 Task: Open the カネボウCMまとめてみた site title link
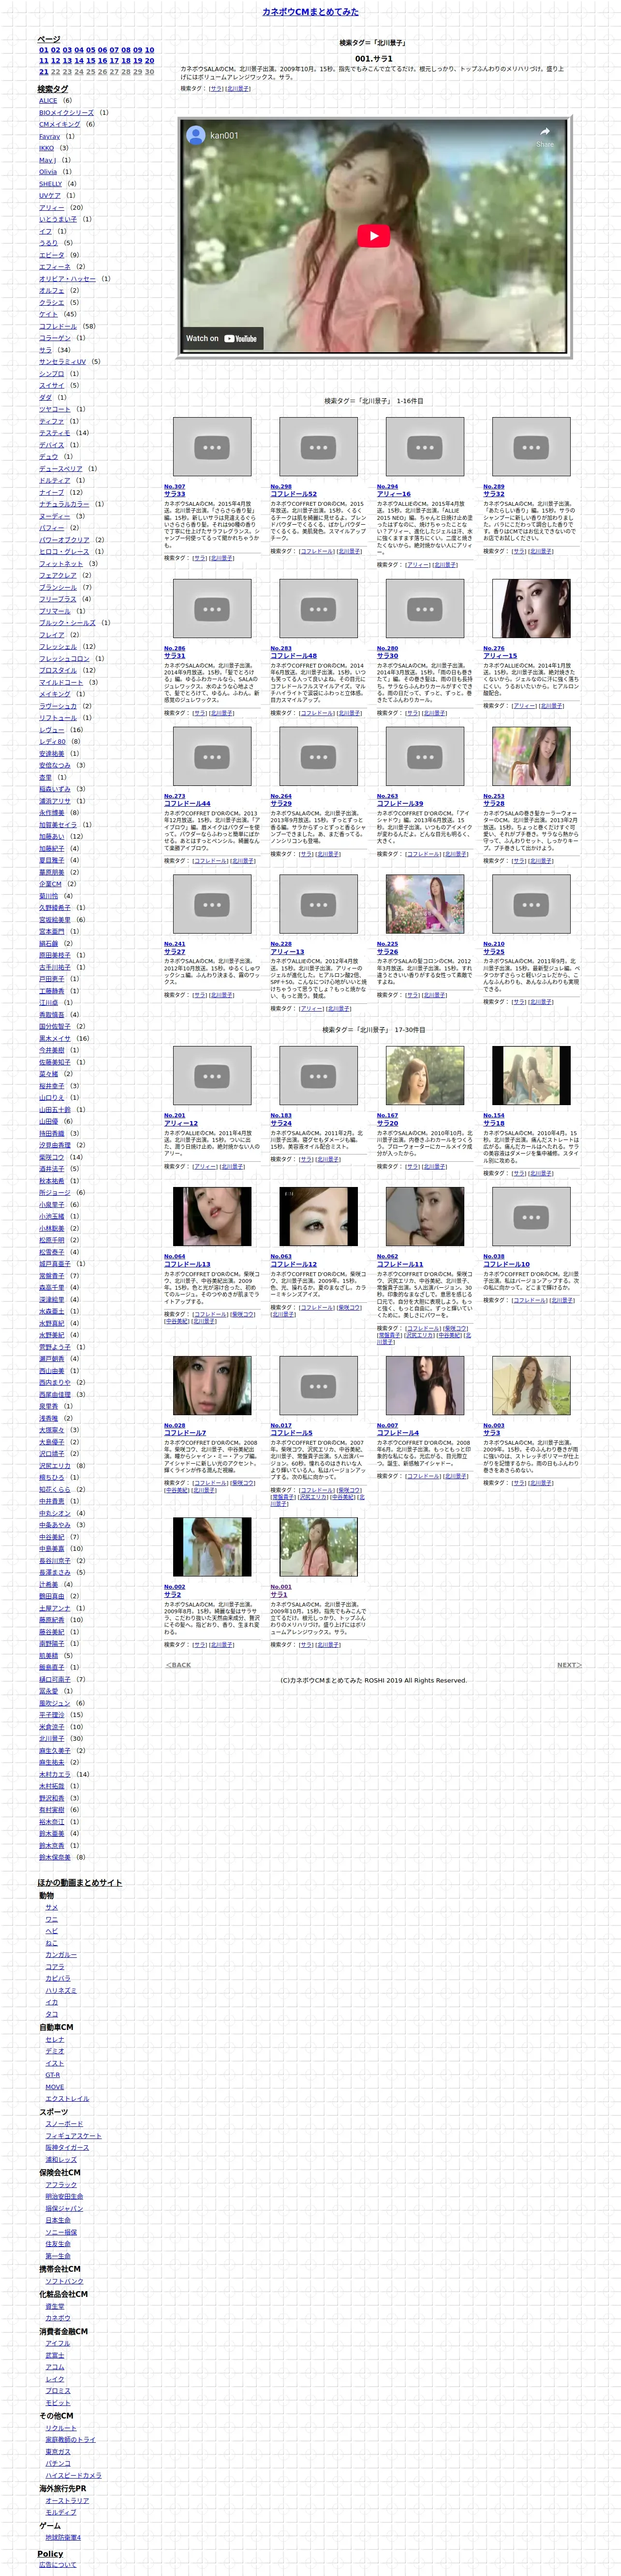tap(310, 12)
